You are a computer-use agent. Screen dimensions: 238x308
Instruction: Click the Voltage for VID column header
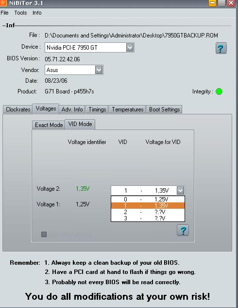(163, 142)
